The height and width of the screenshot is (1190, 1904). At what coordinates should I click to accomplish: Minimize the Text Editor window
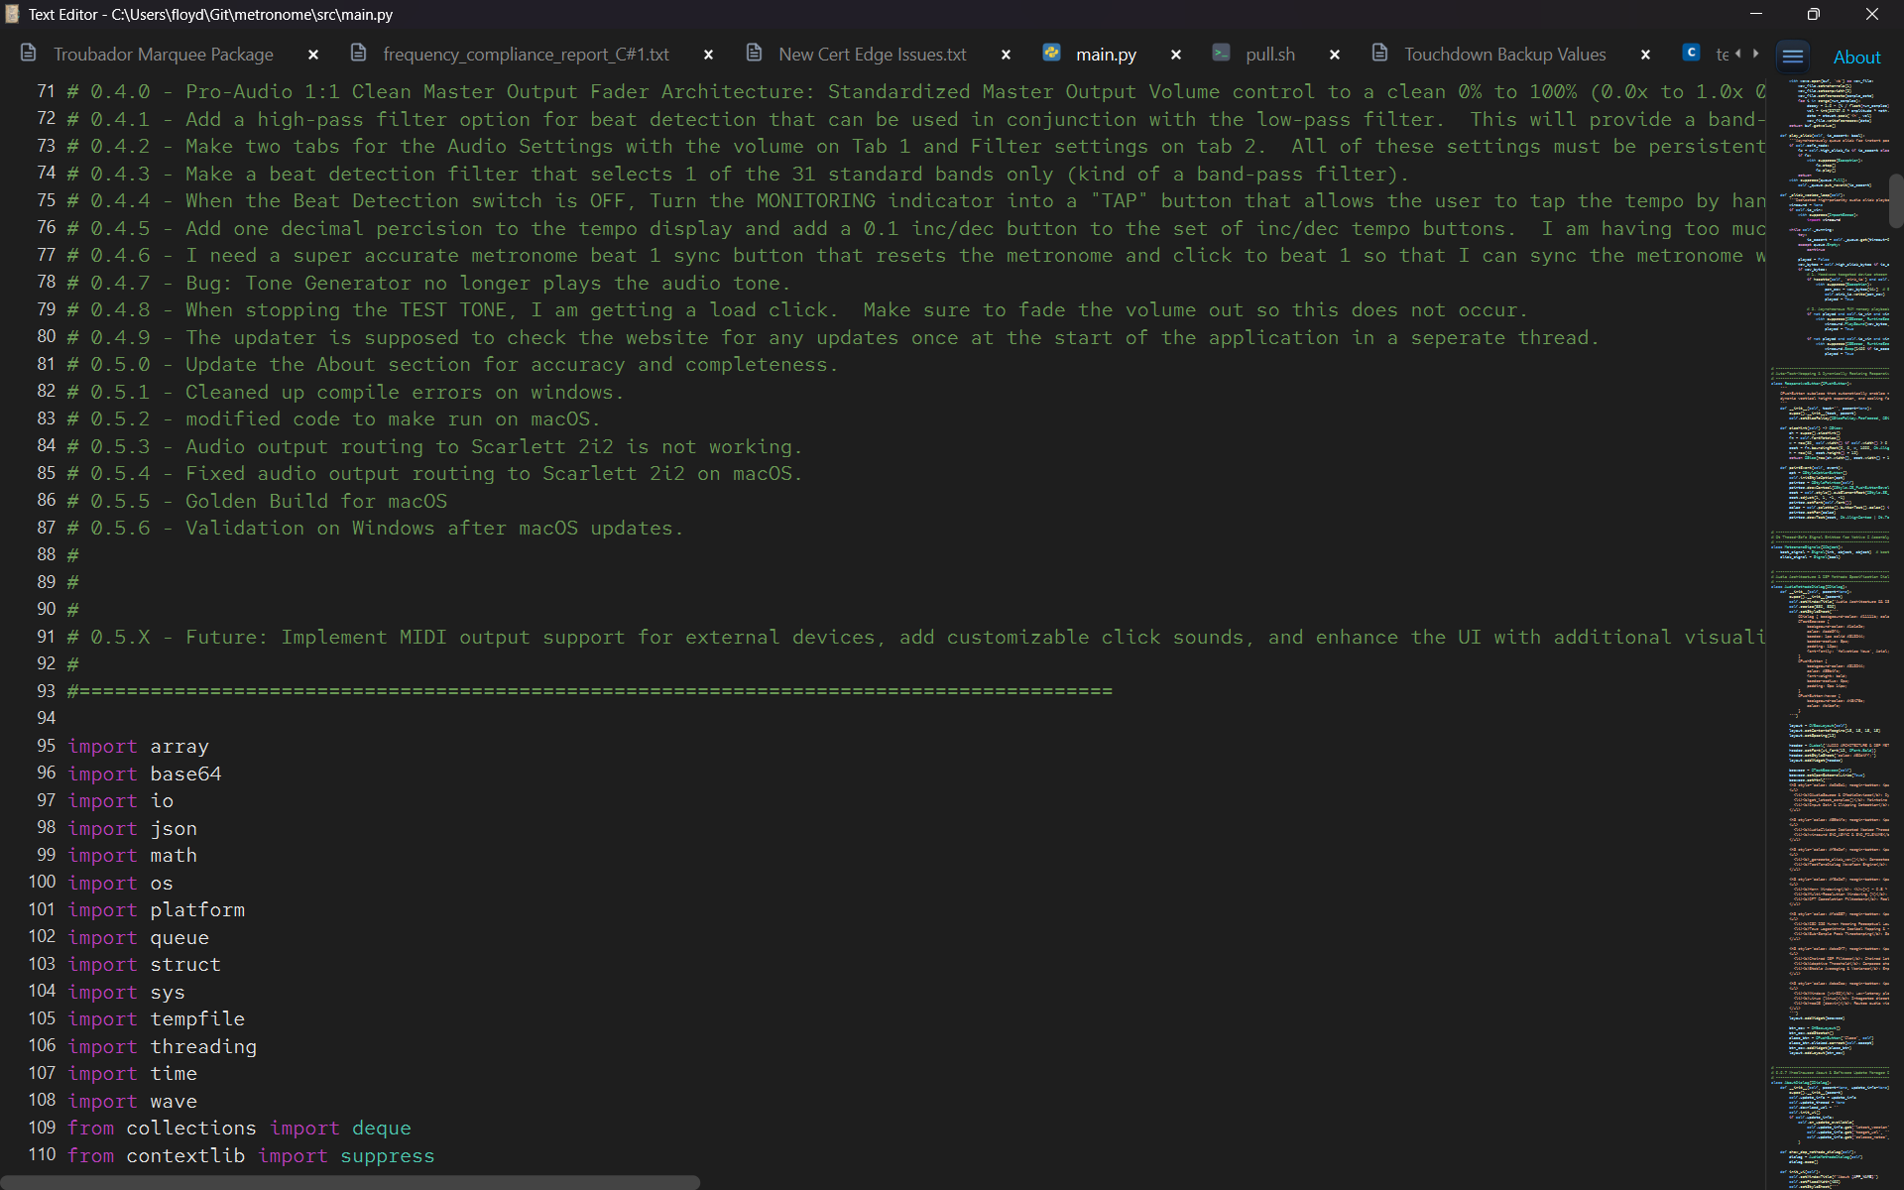(x=1755, y=14)
